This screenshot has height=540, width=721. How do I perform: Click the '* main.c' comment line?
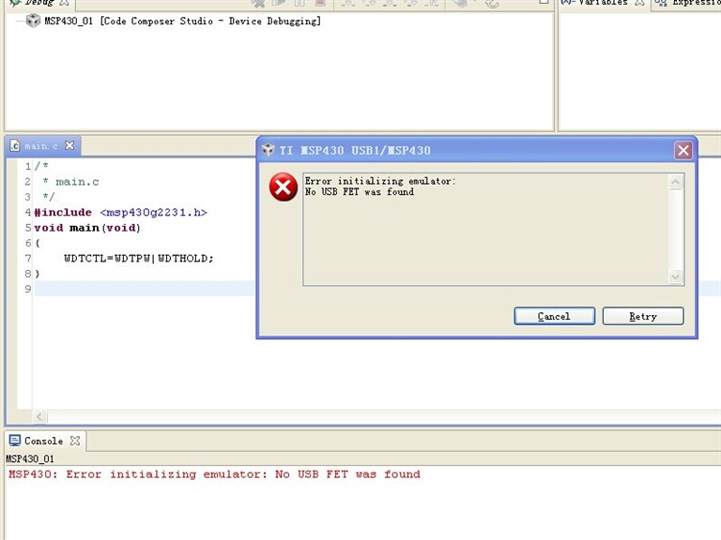[x=70, y=182]
